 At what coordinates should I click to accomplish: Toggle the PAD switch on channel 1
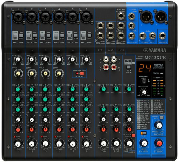click(15, 36)
